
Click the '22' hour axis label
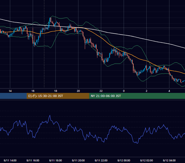(x=101, y=91)
